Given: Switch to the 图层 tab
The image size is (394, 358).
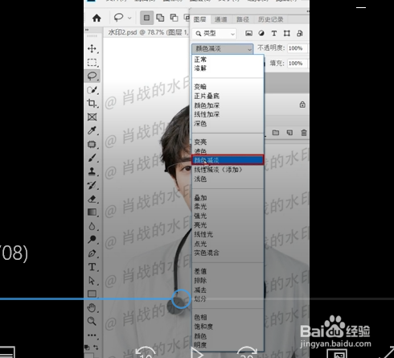Looking at the screenshot, I should 200,19.
